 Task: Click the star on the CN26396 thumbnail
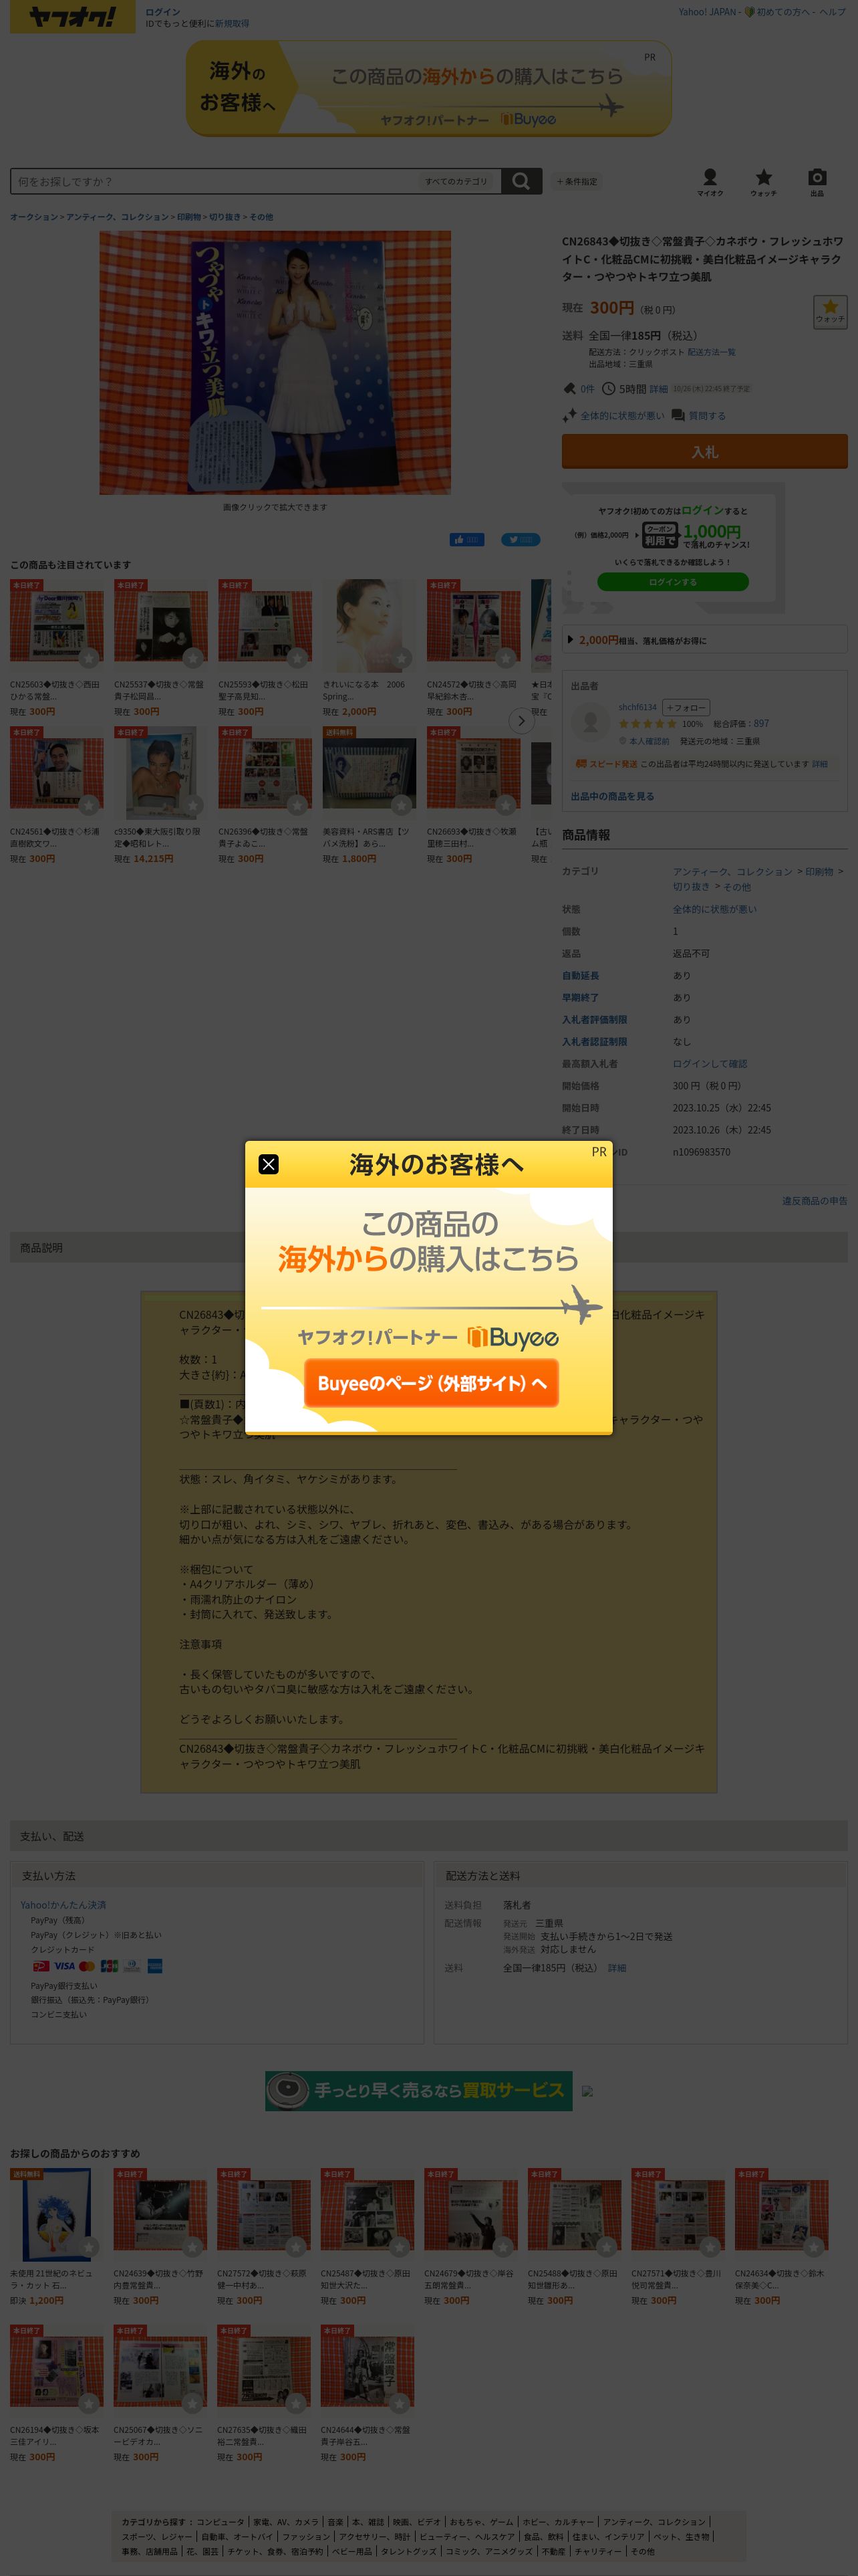[297, 804]
